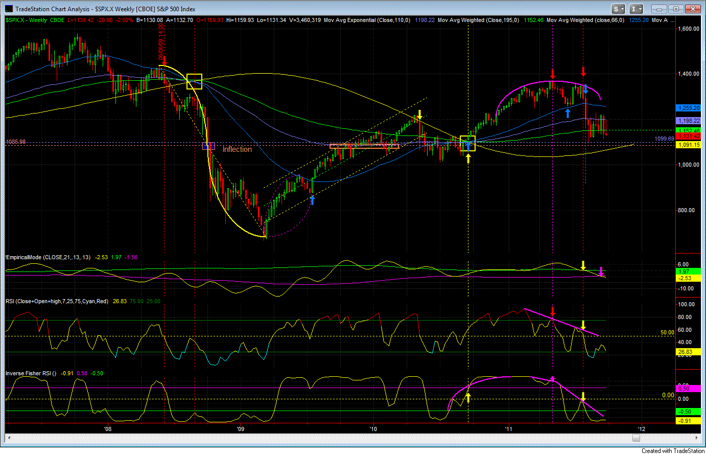
Task: Select 'Mov Avg Exponential (Close,110,0)' label
Action: tap(367, 20)
